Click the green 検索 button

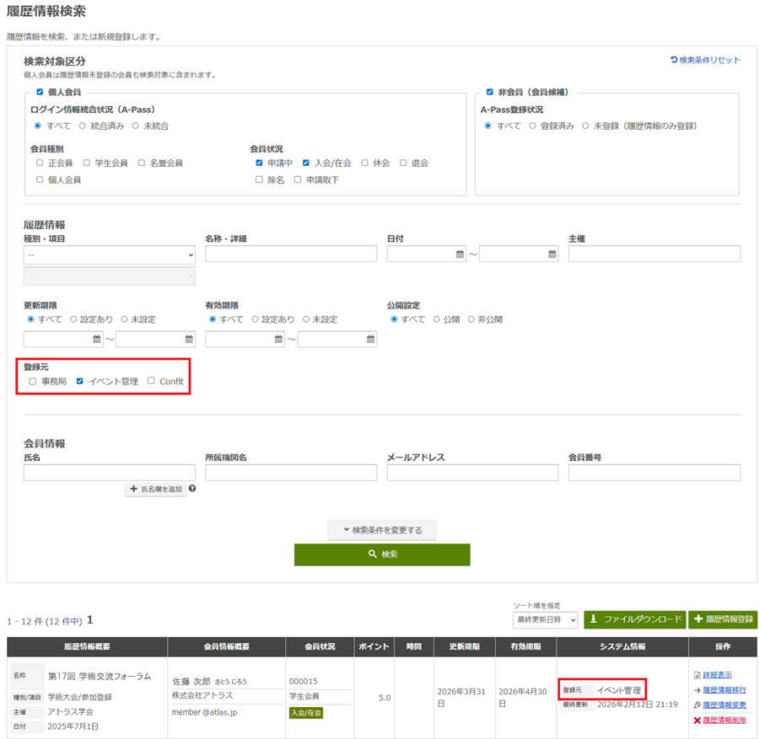pos(382,554)
